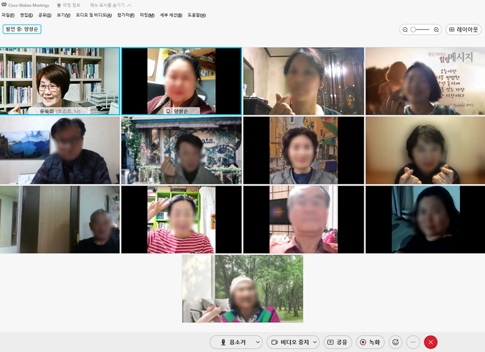Open screen sharing with the 공유 button
This screenshot has width=485, height=352.
tap(337, 342)
